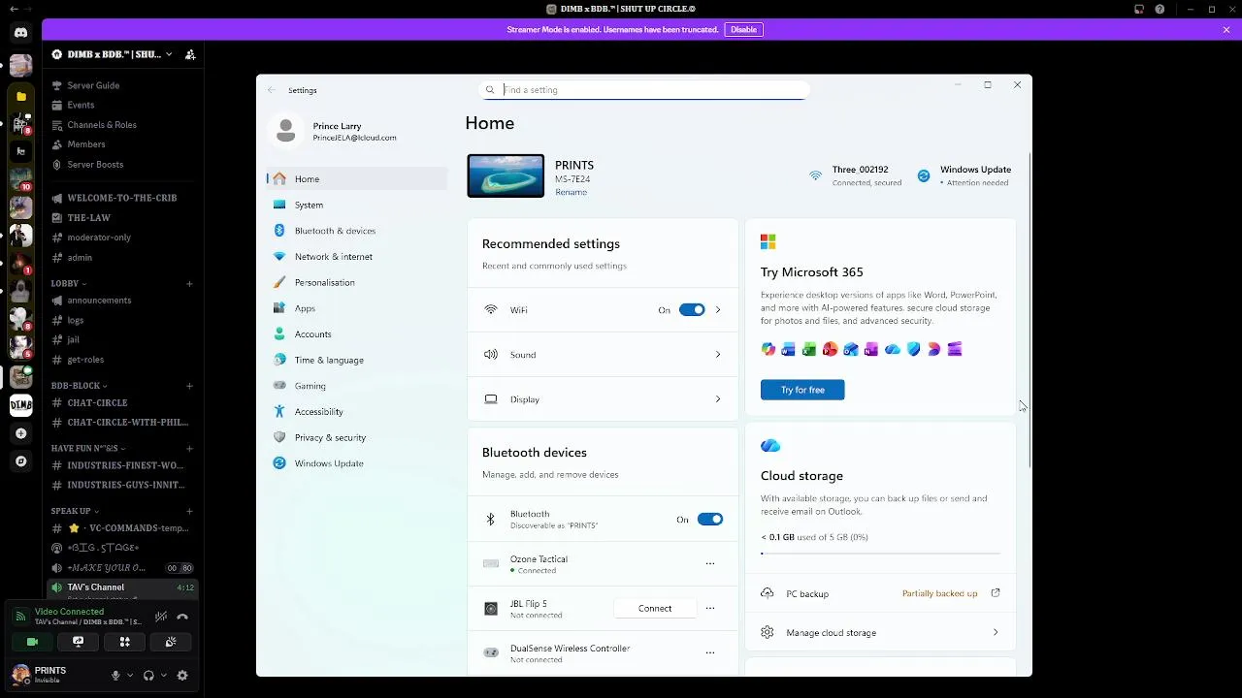This screenshot has height=698, width=1242.
Task: Click Rename link under PRINTS
Action: tap(571, 192)
